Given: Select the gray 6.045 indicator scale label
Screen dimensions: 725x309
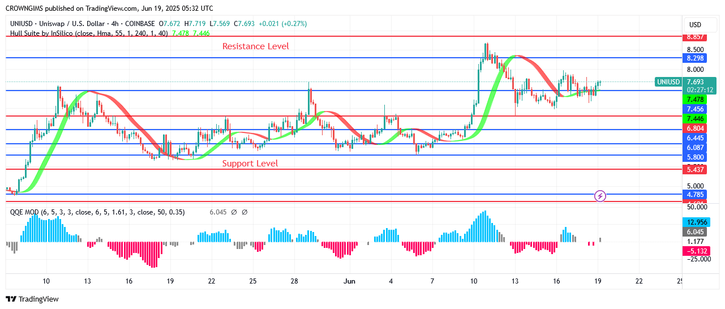Looking at the screenshot, I should click(x=696, y=232).
